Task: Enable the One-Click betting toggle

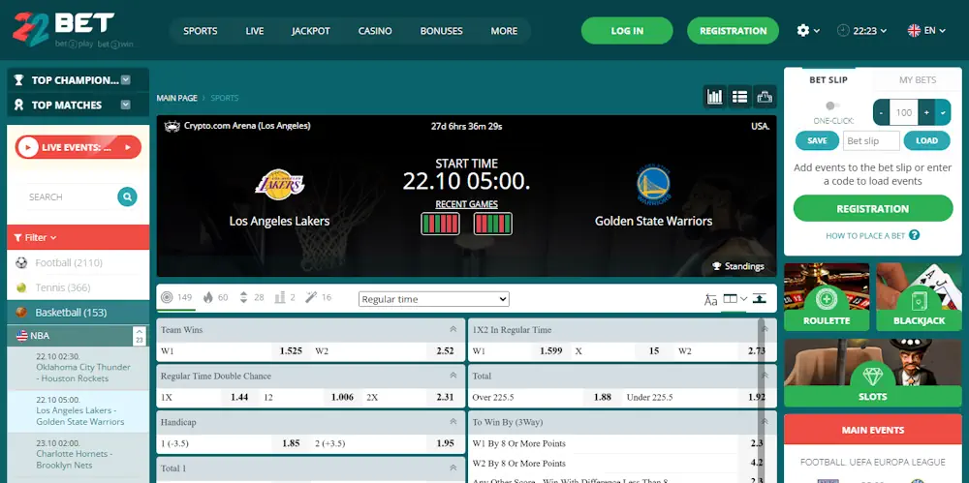Action: [x=830, y=106]
